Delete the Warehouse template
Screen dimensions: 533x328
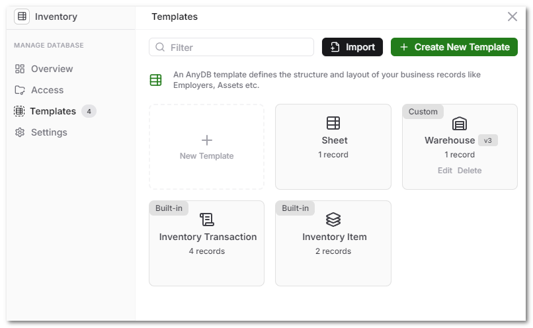pyautogui.click(x=470, y=171)
